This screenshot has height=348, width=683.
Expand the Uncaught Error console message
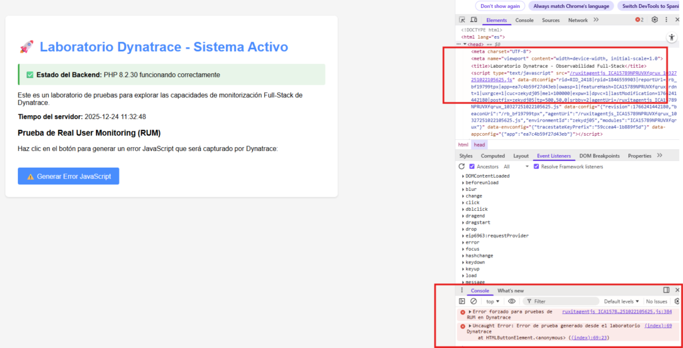click(469, 325)
